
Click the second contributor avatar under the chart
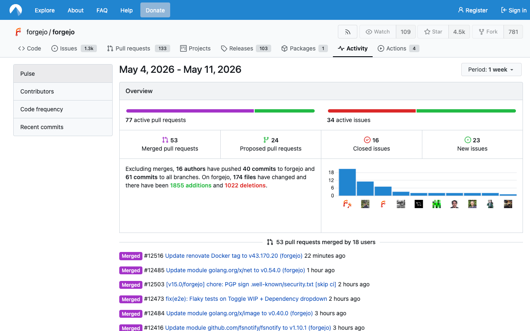click(365, 204)
